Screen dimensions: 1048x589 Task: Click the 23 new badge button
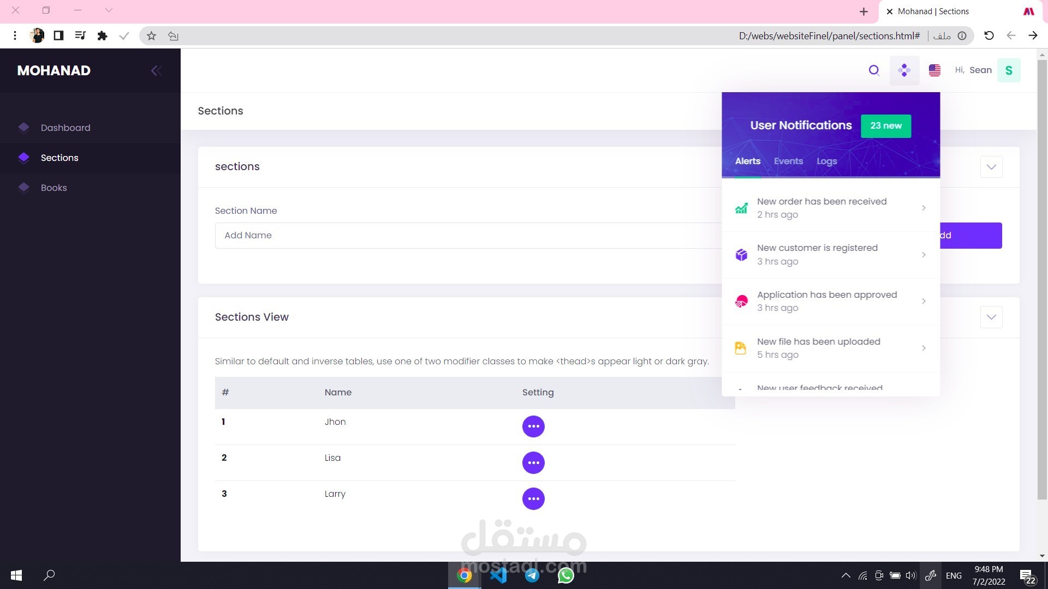point(886,126)
